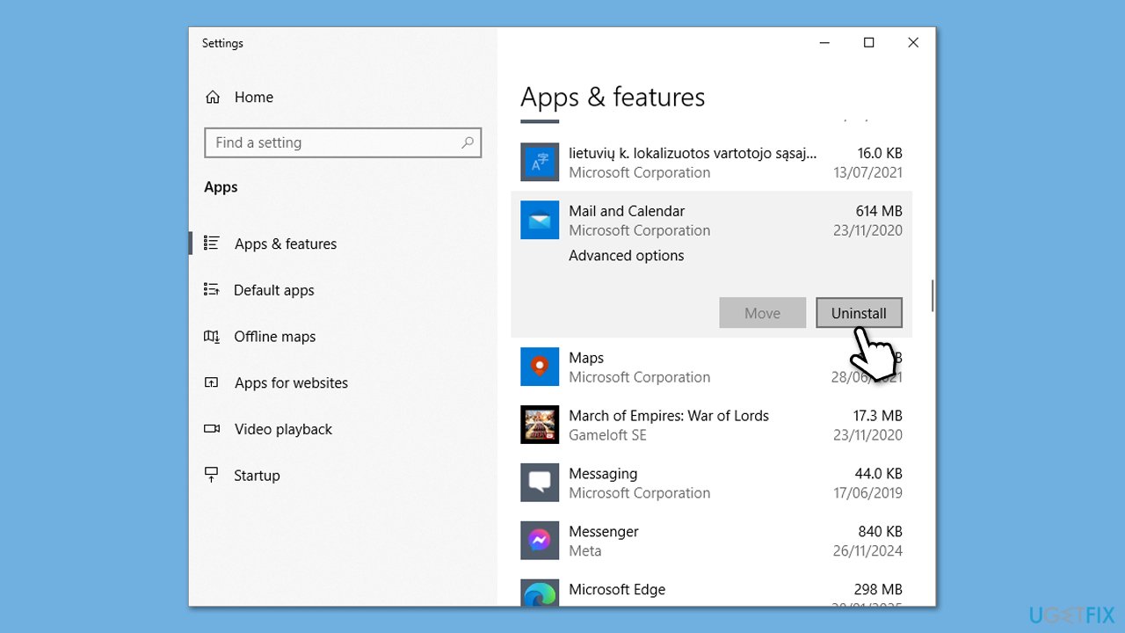The image size is (1125, 633).
Task: Select the Mail and Calendar app name
Action: point(627,211)
